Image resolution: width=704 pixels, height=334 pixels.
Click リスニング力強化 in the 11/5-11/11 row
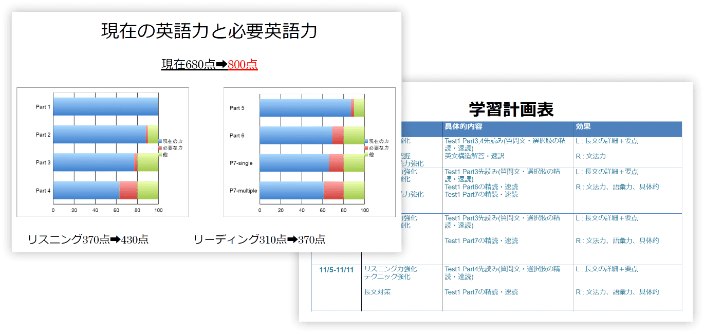391,269
